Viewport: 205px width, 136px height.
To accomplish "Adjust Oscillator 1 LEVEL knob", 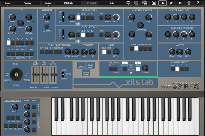I will [x=116, y=17].
